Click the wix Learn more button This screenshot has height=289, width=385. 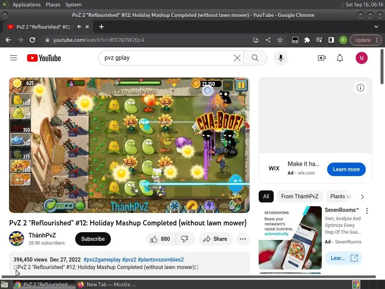[x=346, y=169]
